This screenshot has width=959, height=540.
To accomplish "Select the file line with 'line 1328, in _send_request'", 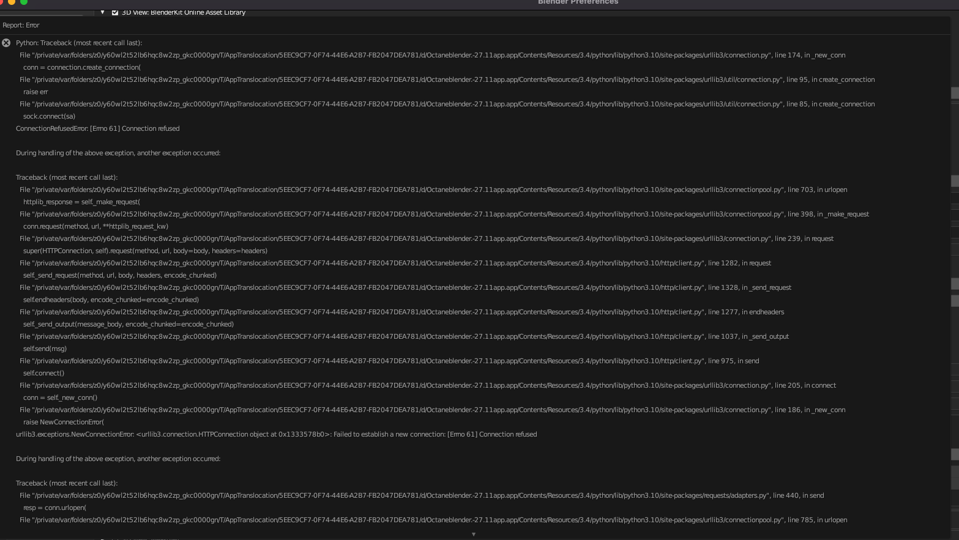I will tap(405, 287).
